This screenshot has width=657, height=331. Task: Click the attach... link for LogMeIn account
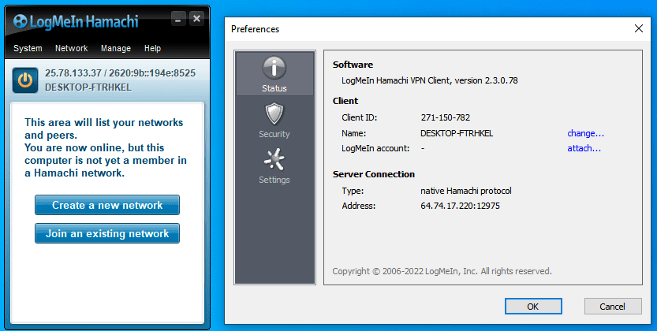click(584, 148)
